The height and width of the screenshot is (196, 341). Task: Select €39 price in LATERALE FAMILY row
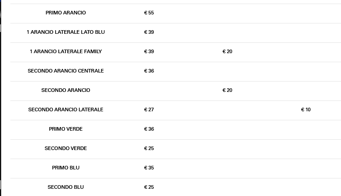tap(149, 51)
